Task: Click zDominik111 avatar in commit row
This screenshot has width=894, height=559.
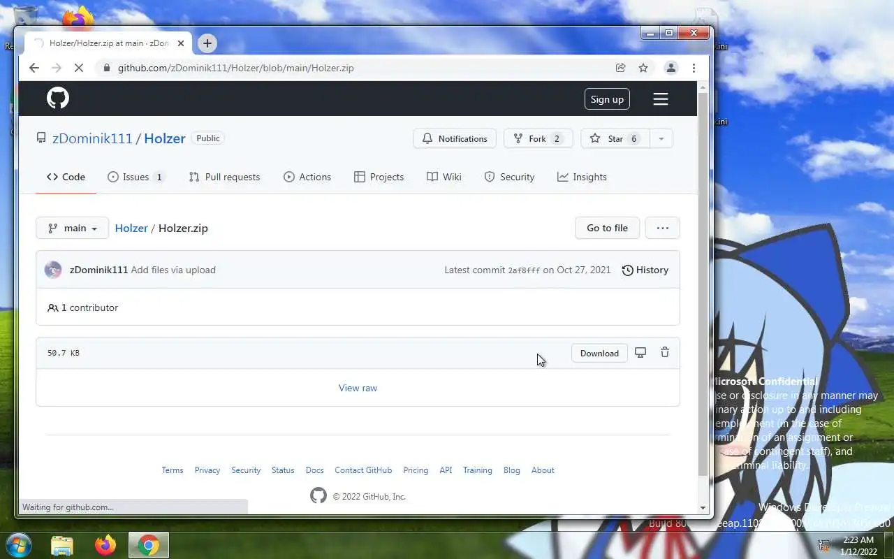Action: pyautogui.click(x=53, y=270)
